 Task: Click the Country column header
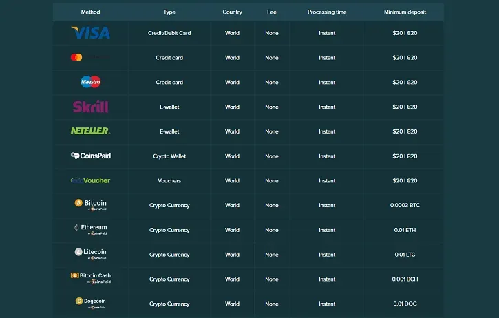(232, 12)
